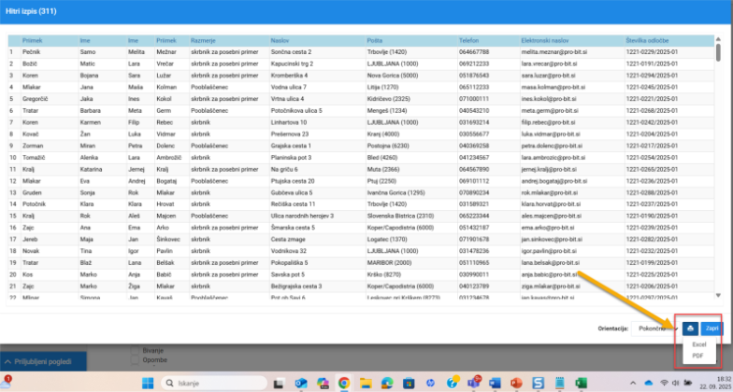Select the cell Potočnikova ulica 5
The width and height of the screenshot is (733, 392).
296,110
